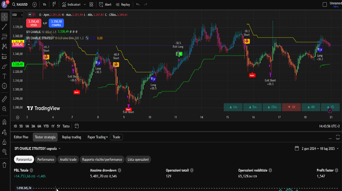Select the brush drawing tool
The image size is (342, 191).
[4, 66]
